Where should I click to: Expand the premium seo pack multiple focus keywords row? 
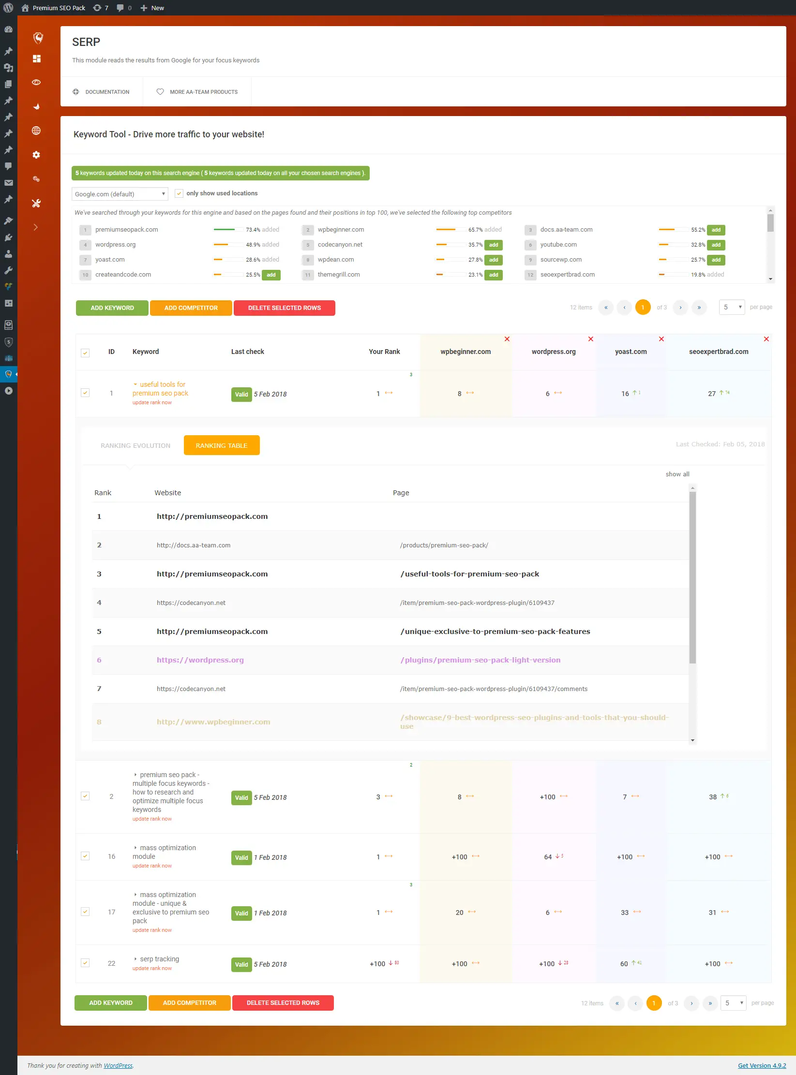pyautogui.click(x=135, y=775)
